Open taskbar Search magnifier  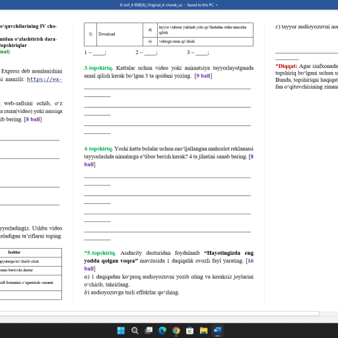click(135, 330)
